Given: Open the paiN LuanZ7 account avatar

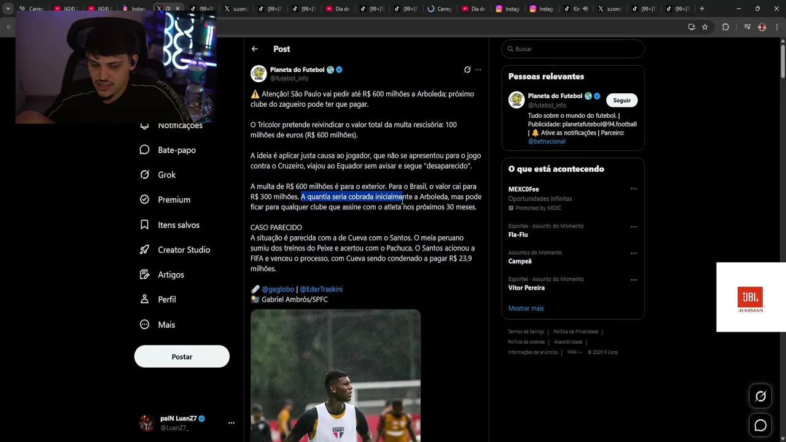Looking at the screenshot, I should click(147, 423).
